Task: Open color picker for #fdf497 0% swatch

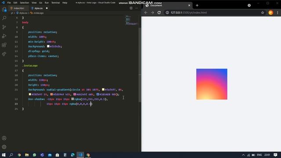Action: (103, 90)
